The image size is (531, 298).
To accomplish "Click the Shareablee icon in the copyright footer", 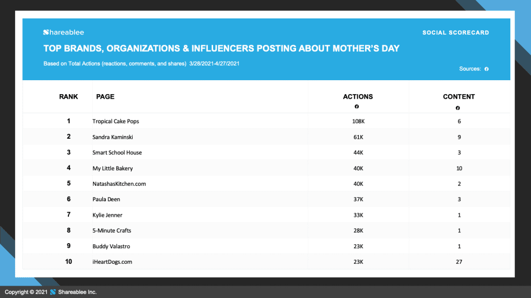I will (53, 292).
